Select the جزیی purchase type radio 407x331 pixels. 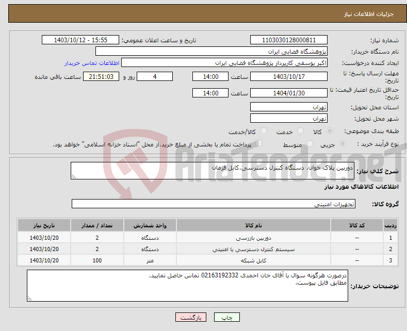click(x=343, y=144)
